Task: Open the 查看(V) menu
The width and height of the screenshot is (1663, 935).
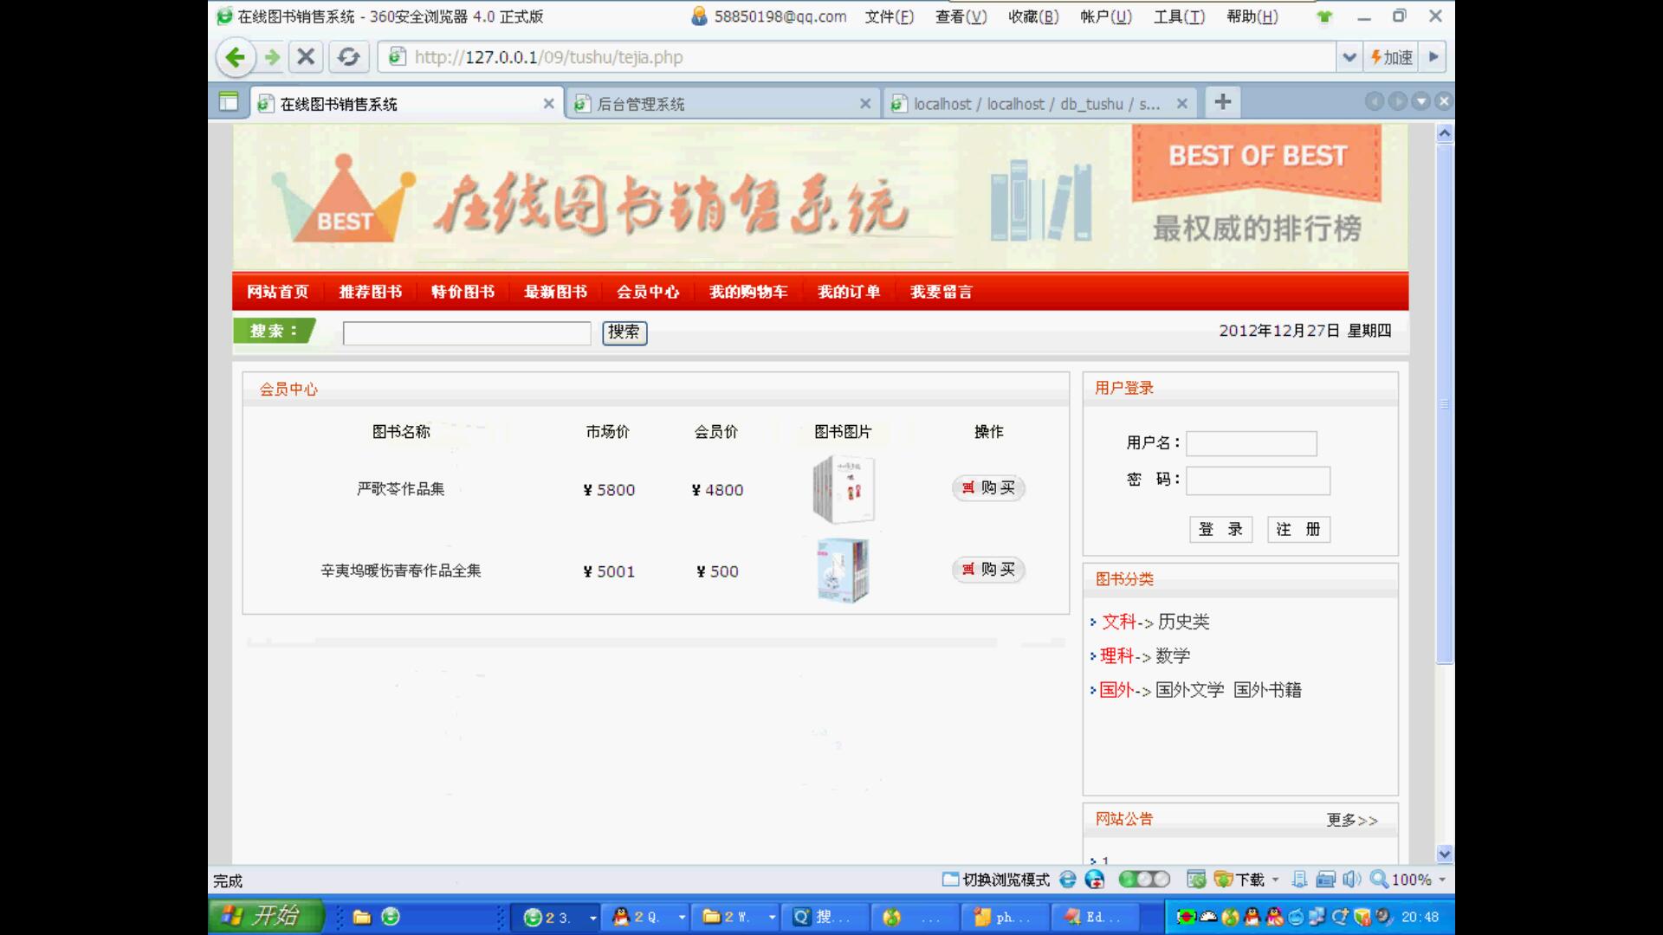Action: pos(961,16)
